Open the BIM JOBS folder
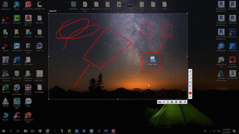This screenshot has height=134, width=239. click(x=40, y=19)
